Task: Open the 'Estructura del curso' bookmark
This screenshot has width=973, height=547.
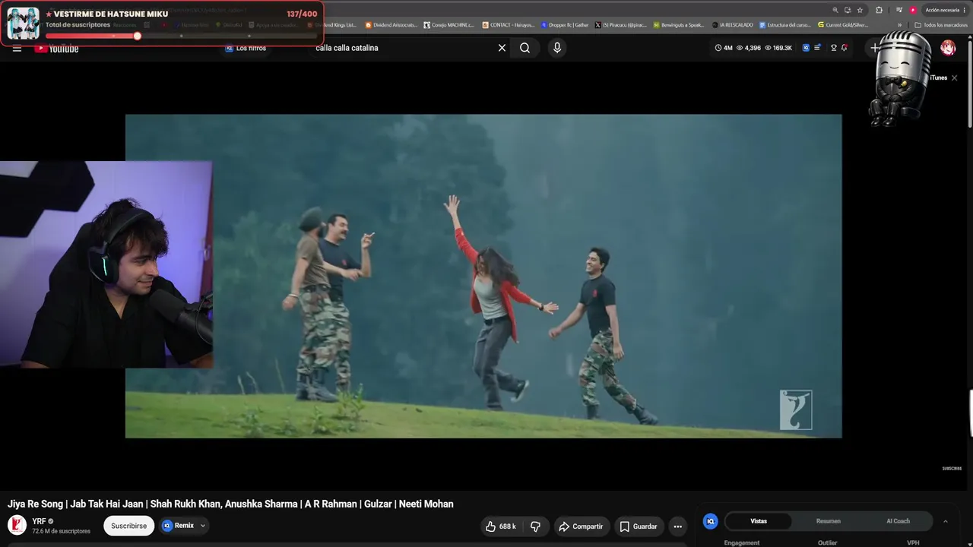Action: tap(785, 25)
